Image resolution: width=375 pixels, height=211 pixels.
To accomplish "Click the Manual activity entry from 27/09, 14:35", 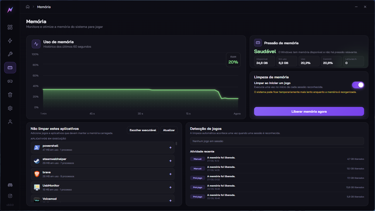I will tap(277, 168).
